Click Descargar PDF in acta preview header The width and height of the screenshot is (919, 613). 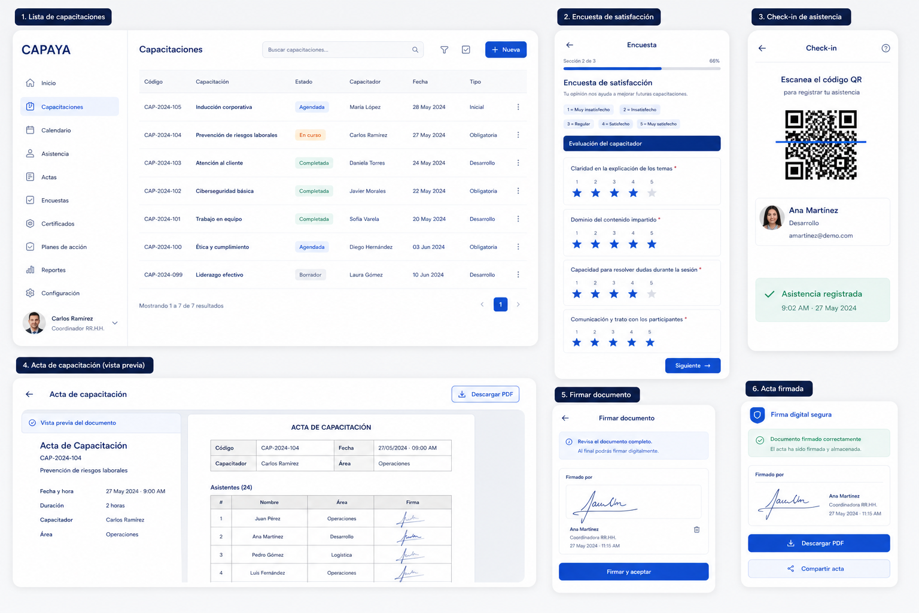pos(485,394)
